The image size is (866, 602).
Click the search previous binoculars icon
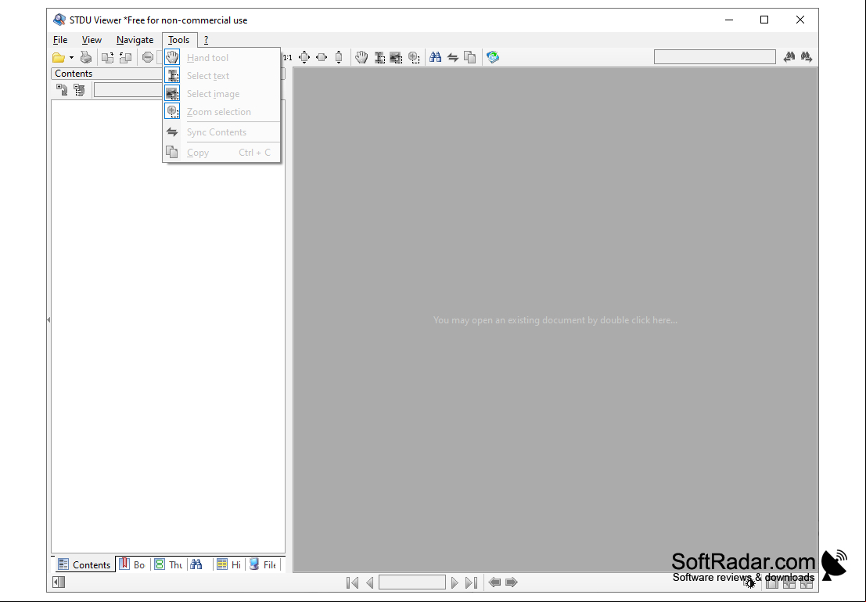tap(789, 56)
